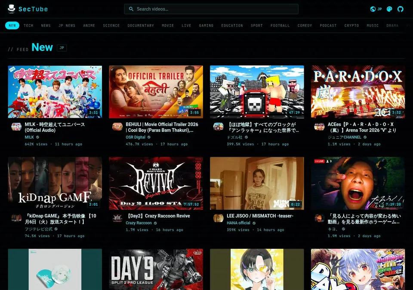Open the PODCAST category
The image size is (413, 290).
328,25
